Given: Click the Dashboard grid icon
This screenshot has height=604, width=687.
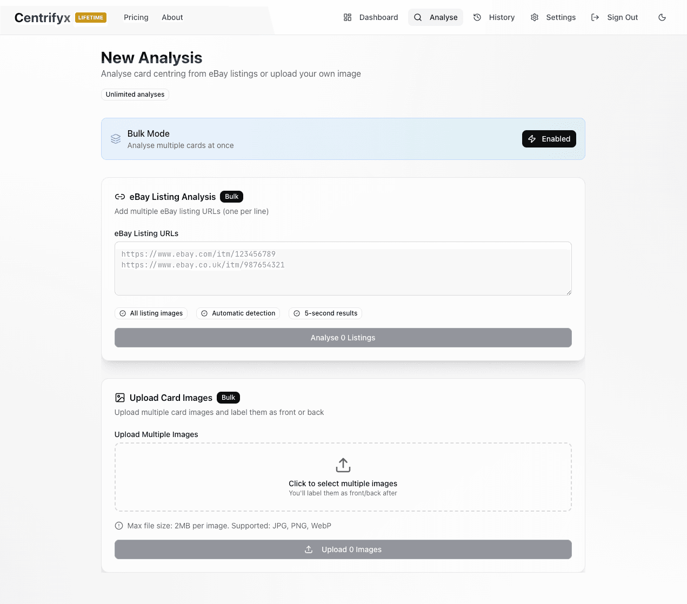Looking at the screenshot, I should [348, 17].
